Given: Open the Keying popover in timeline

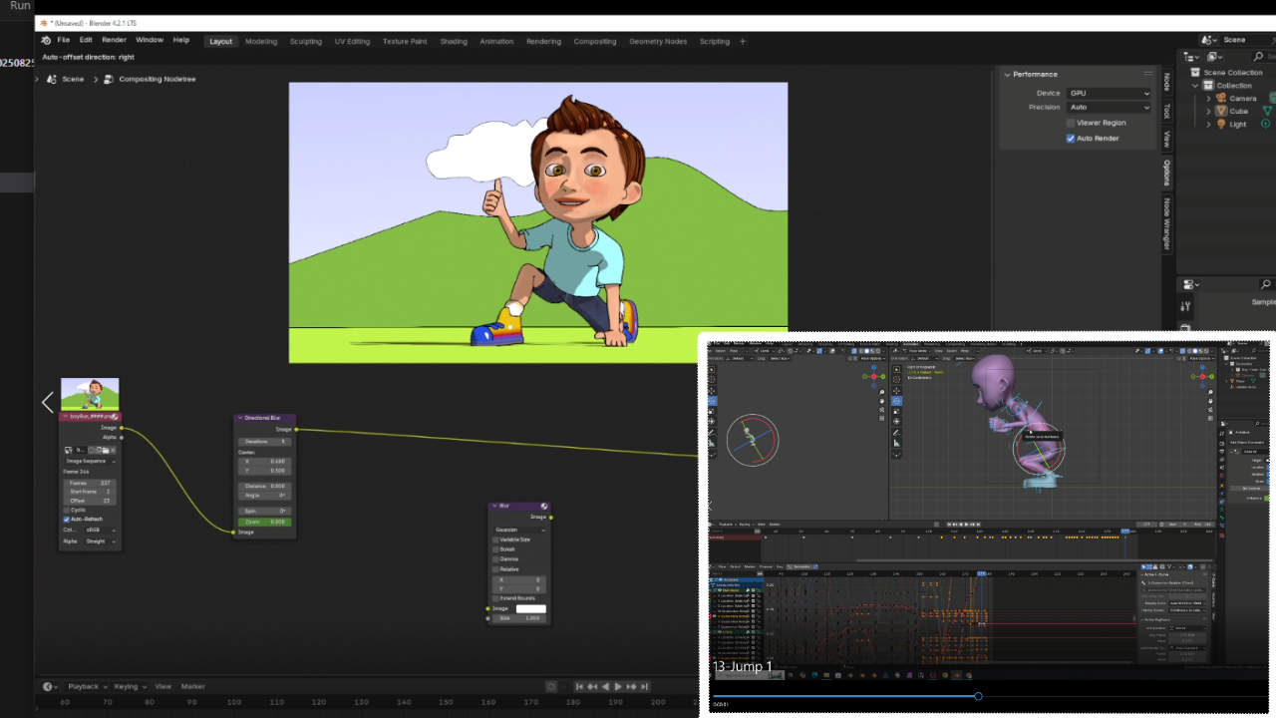Looking at the screenshot, I should 129,686.
